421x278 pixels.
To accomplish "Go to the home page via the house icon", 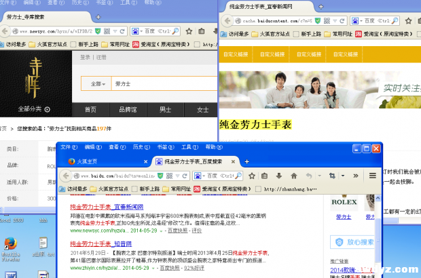I will (x=294, y=176).
